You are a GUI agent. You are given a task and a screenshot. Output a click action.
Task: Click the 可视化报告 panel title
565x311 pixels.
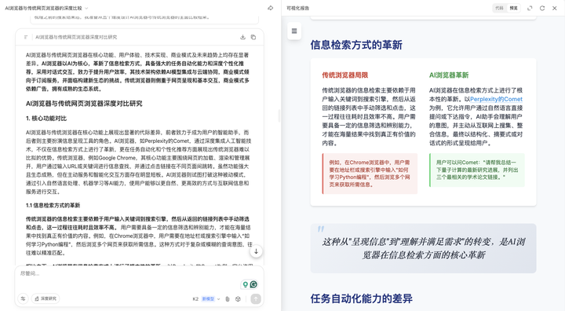point(298,8)
